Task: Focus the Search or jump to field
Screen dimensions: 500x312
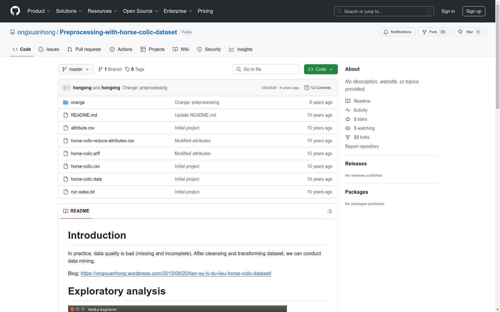Action: point(384,11)
